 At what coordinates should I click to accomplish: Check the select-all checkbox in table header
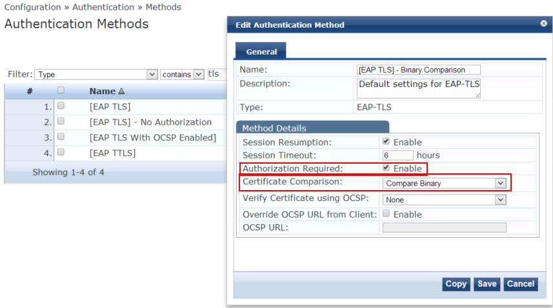[61, 90]
